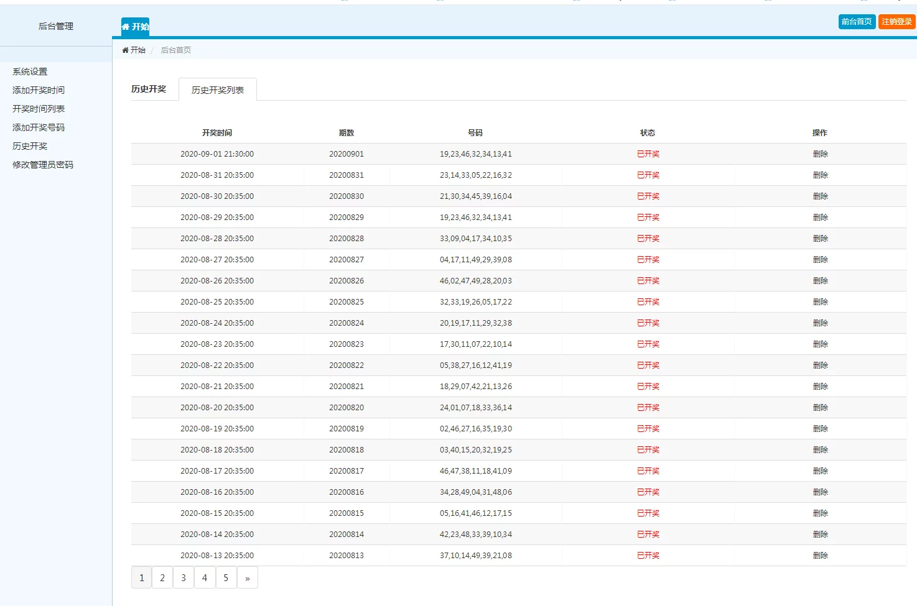Click the 已开奖 status for period 20200820
This screenshot has width=917, height=606.
pyautogui.click(x=648, y=408)
